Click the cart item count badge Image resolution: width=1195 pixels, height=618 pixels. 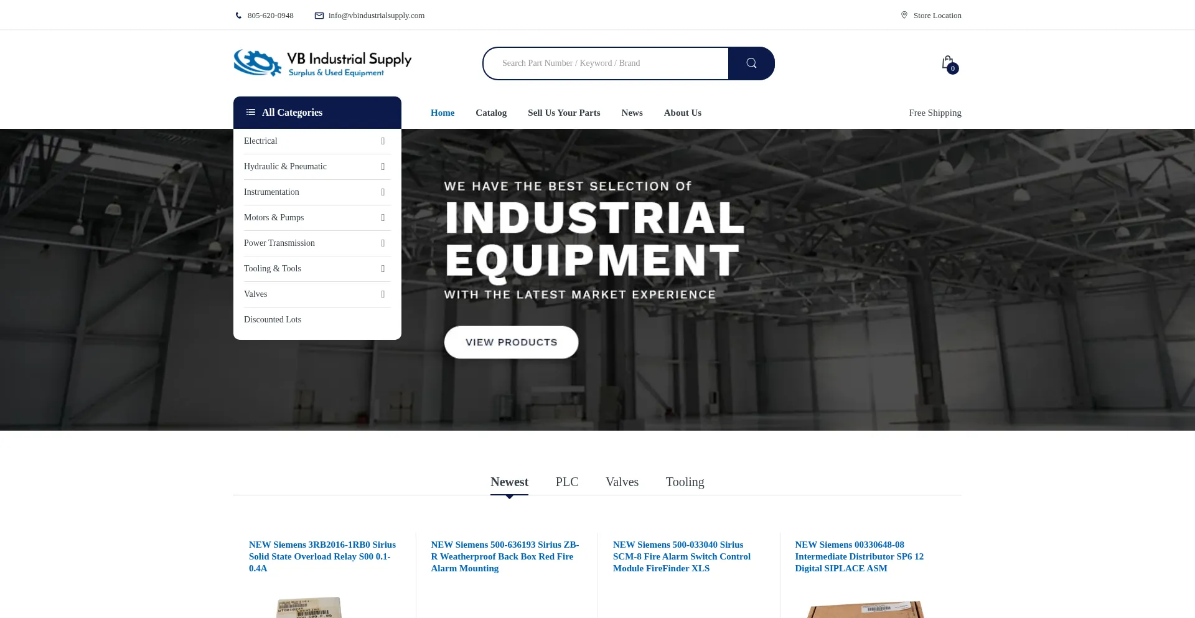pos(953,68)
